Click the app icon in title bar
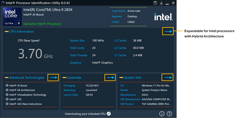 [x=3, y=3]
